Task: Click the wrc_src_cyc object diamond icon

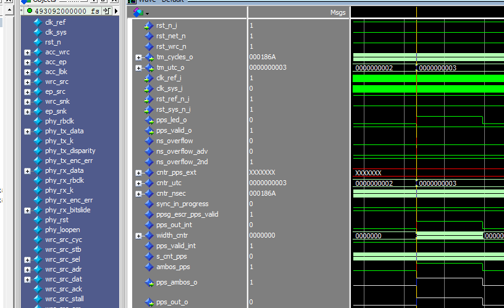Action: [38, 240]
